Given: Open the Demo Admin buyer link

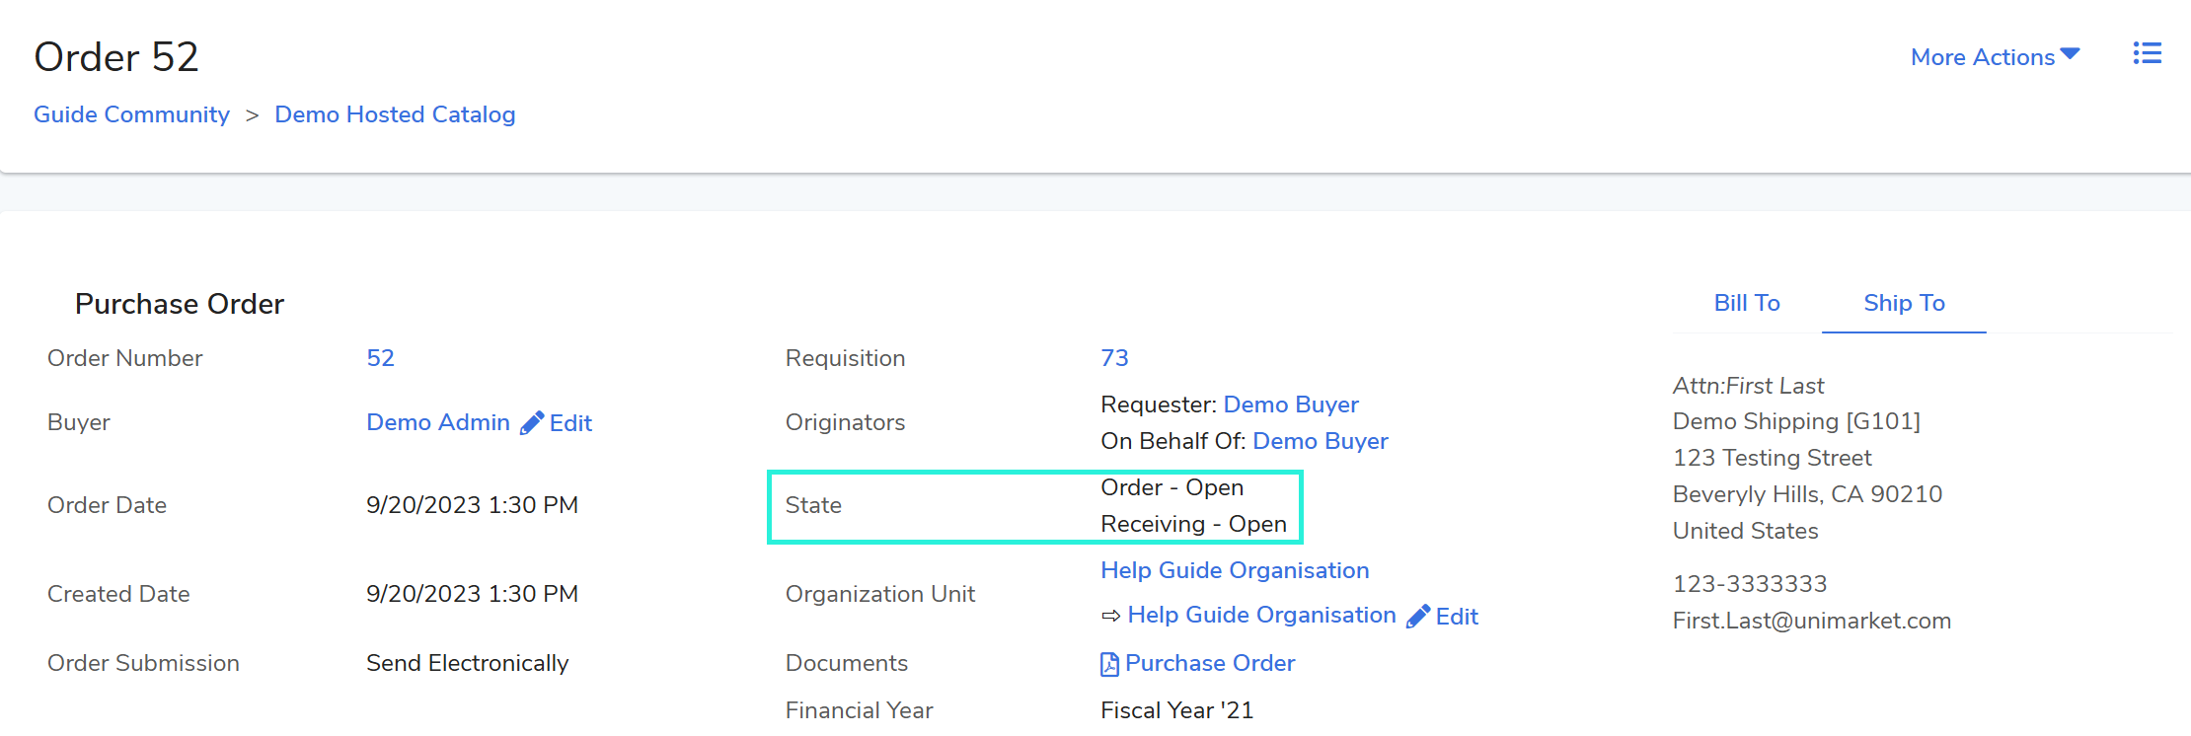Looking at the screenshot, I should tap(437, 422).
